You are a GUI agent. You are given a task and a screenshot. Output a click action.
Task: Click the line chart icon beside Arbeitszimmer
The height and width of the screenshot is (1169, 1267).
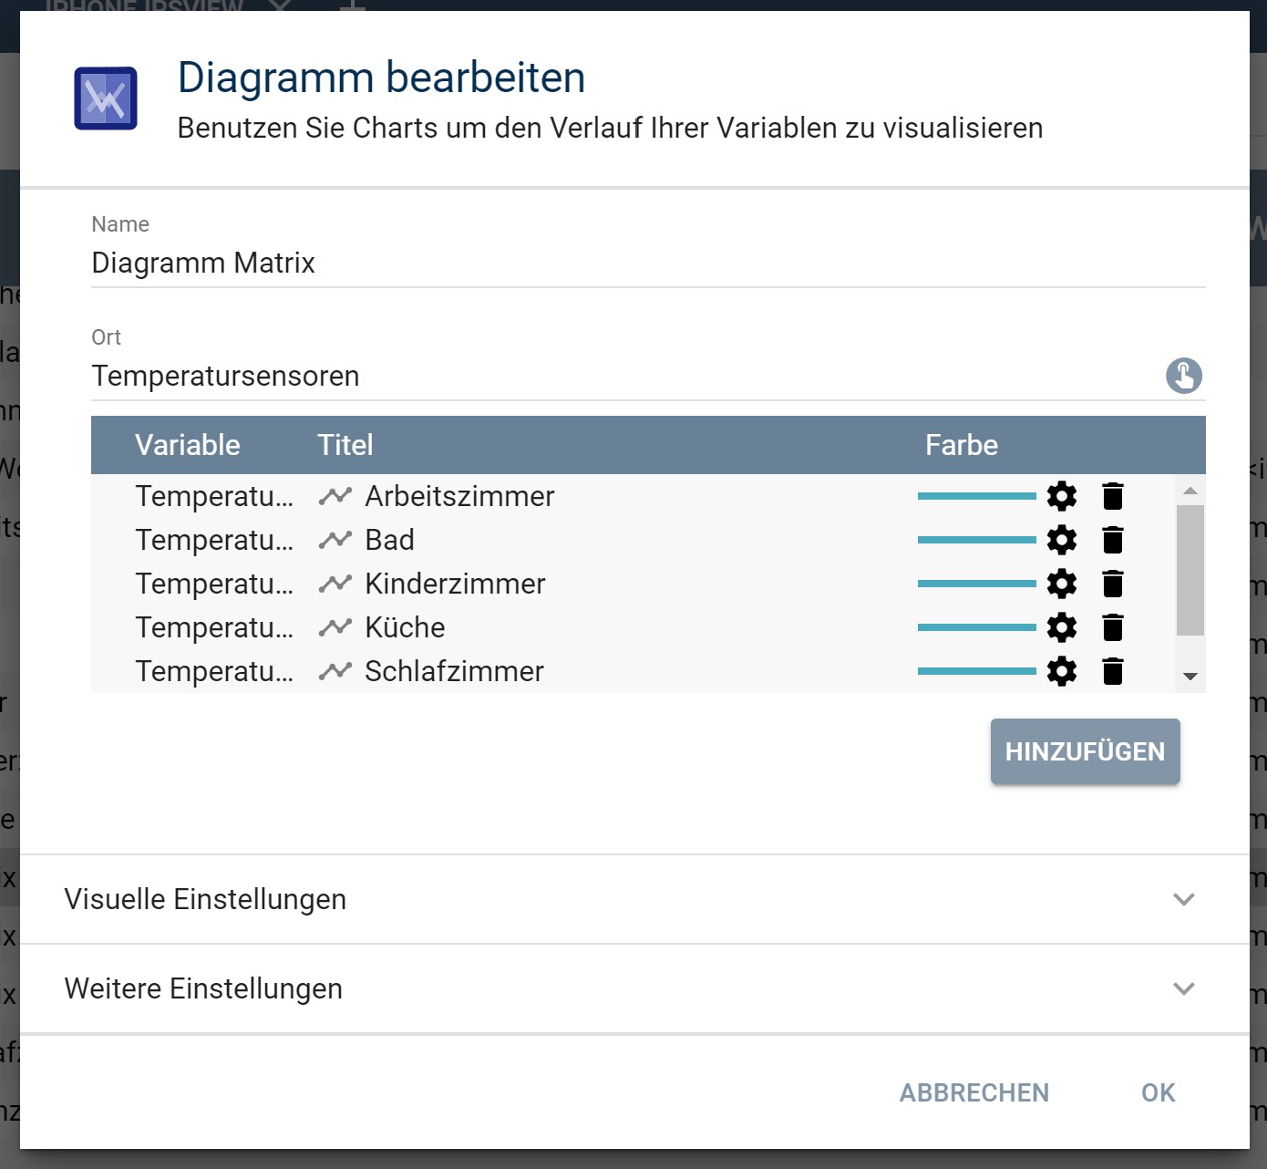(335, 496)
